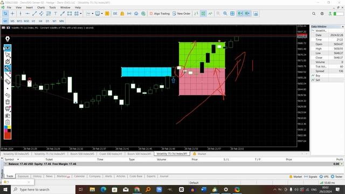Viewport: 345px width, 194px height.
Task: Click the yellow shopping bag market icon
Action: [x=122, y=13]
